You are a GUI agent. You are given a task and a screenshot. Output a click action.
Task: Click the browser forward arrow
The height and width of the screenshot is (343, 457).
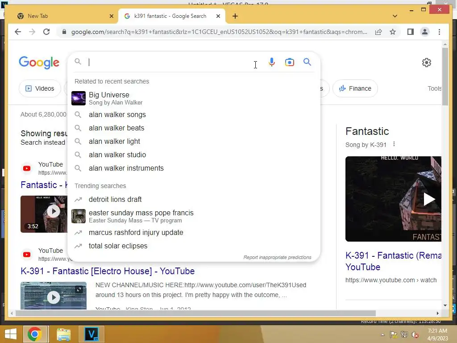pyautogui.click(x=32, y=32)
